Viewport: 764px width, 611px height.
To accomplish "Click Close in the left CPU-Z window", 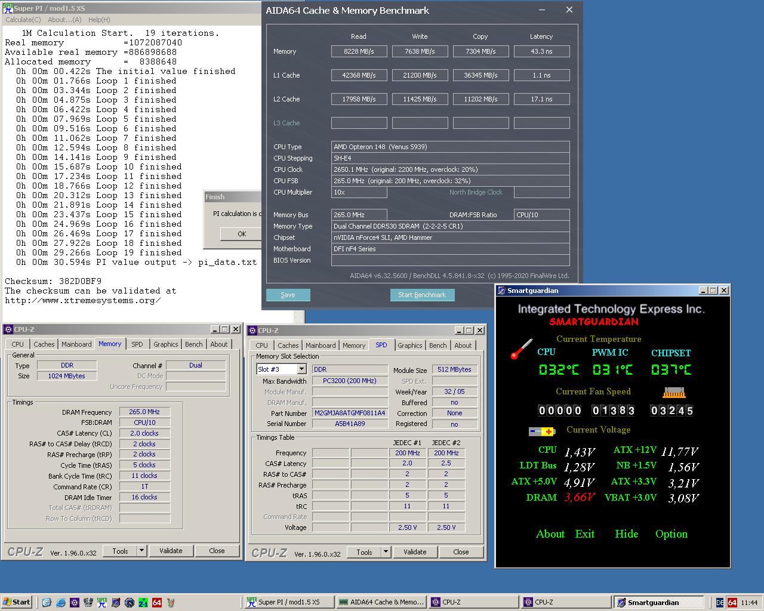I will [x=217, y=551].
